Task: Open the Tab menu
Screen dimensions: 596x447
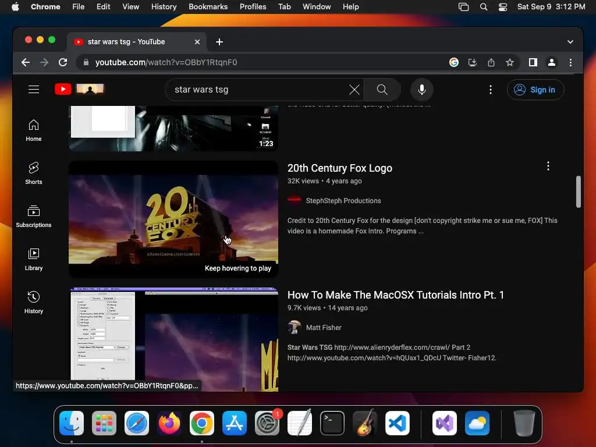Action: point(284,7)
